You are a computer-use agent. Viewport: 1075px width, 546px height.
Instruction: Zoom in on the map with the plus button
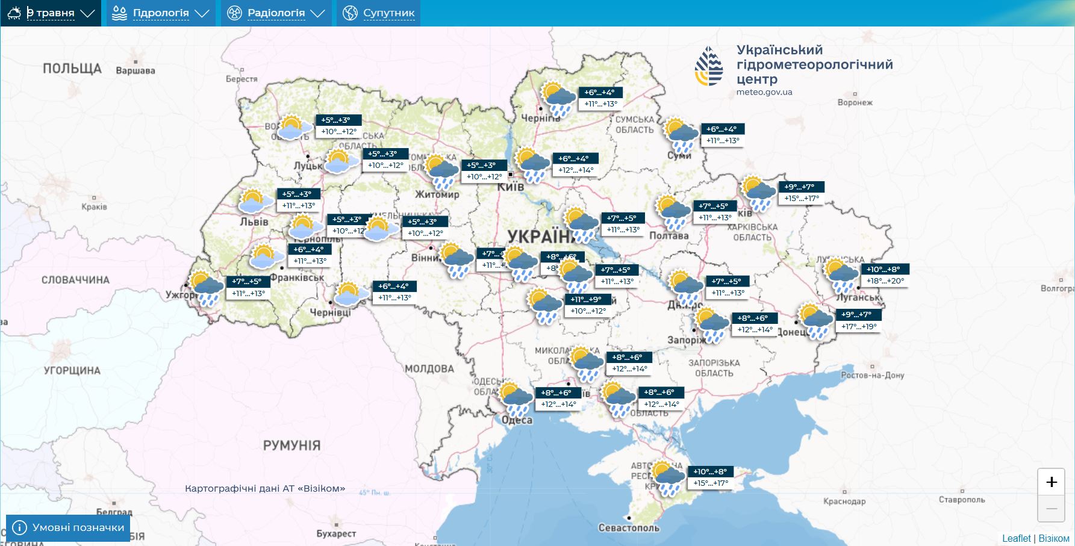tap(1052, 482)
